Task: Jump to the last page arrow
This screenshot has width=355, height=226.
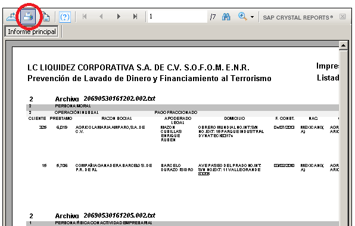Action: (135, 17)
